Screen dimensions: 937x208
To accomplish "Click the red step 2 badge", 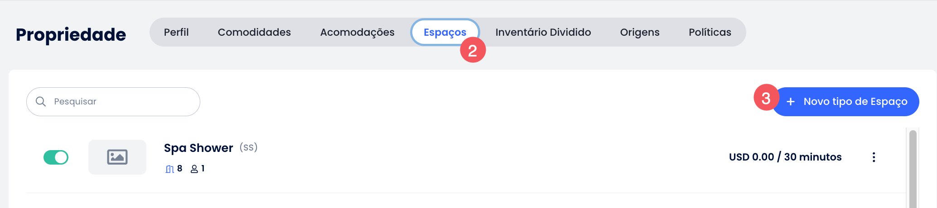I will [x=473, y=50].
